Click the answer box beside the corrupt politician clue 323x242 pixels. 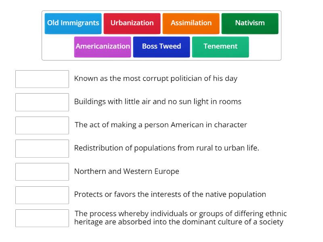[42, 79]
